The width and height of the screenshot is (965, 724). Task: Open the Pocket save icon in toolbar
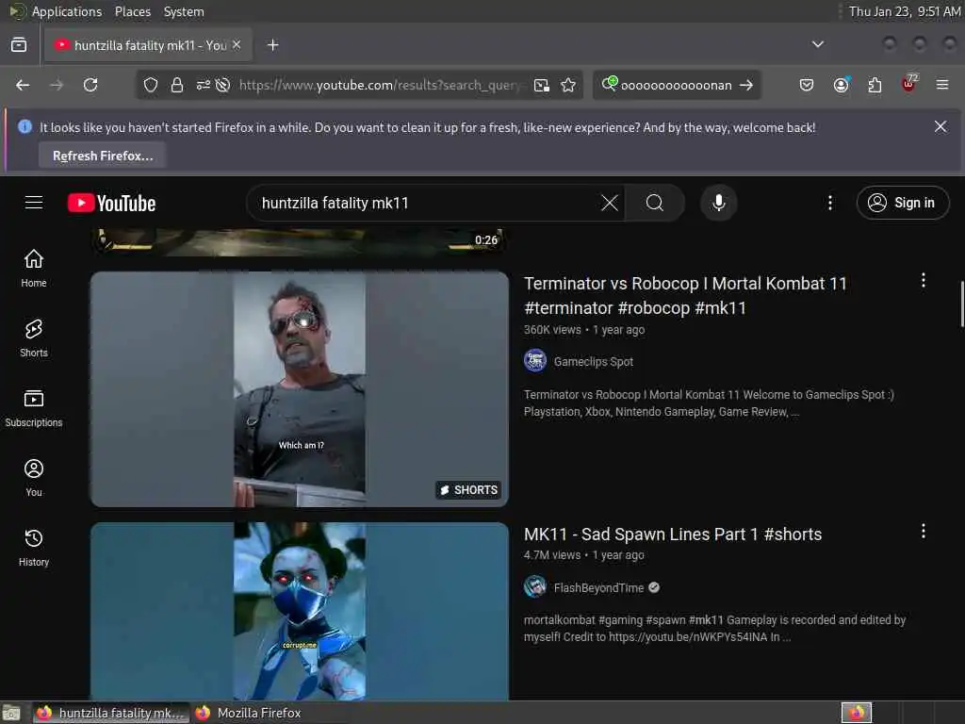click(807, 85)
